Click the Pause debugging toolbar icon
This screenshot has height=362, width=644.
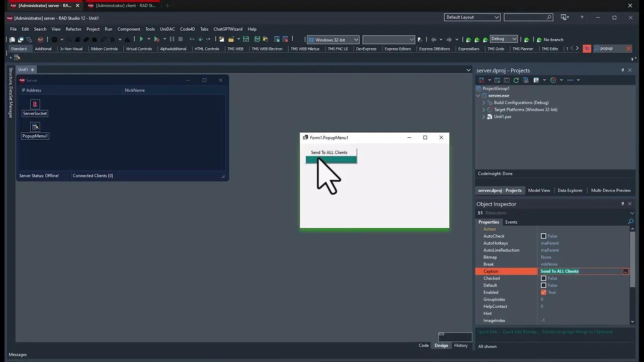tap(172, 39)
